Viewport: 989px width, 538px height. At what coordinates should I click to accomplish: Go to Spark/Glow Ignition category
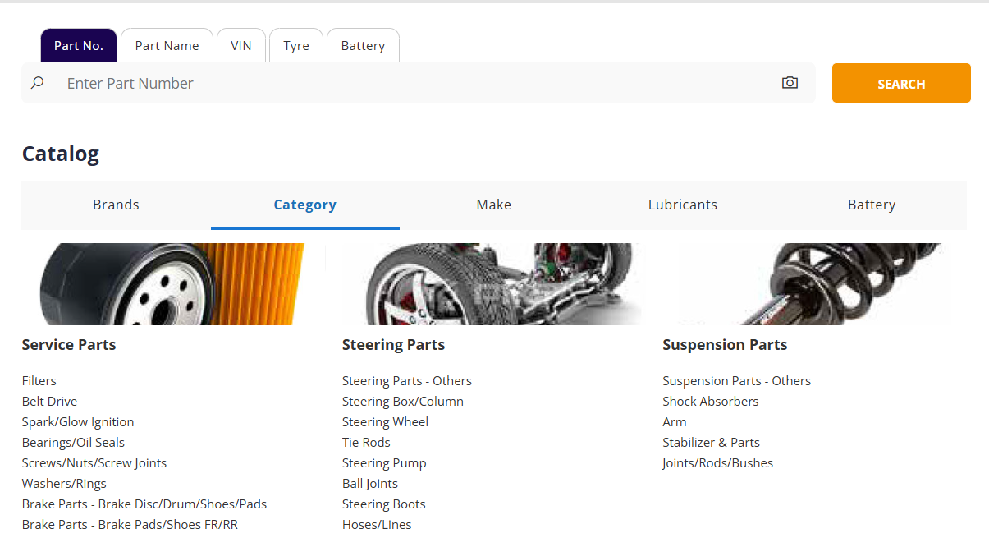78,422
